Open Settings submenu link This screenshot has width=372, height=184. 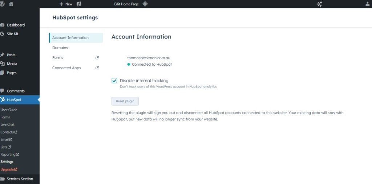(x=7, y=162)
